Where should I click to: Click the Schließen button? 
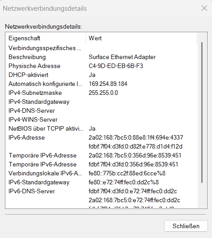point(186,226)
